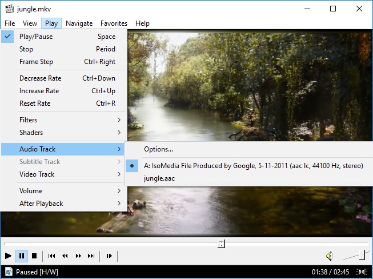The width and height of the screenshot is (373, 279).
Task: Click Options... in the Audio Track submenu
Action: [158, 149]
